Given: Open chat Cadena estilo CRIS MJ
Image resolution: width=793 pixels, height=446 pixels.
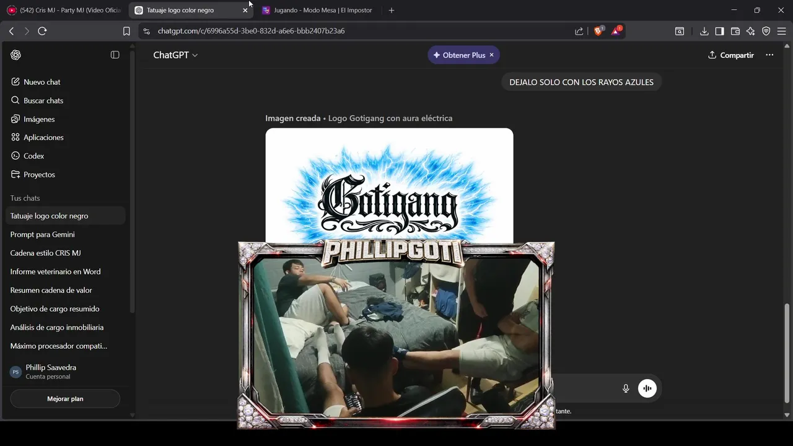Looking at the screenshot, I should click(65, 253).
